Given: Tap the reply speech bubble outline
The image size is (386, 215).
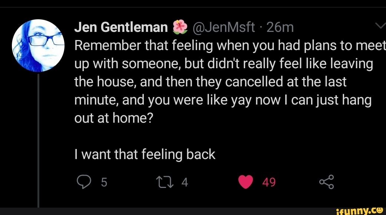Looking at the screenshot, I should click(x=84, y=182).
